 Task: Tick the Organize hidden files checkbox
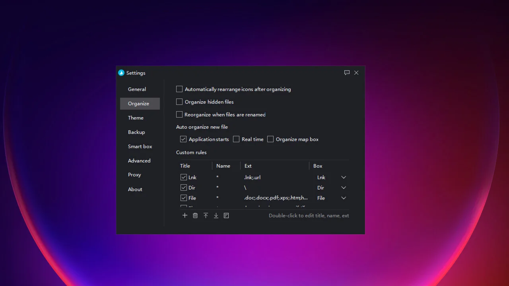179,102
